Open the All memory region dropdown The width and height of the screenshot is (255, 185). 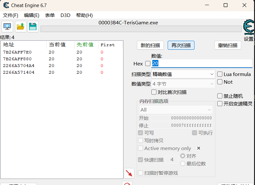coord(176,110)
